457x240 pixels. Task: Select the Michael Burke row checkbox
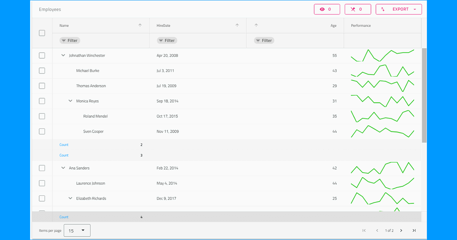tap(42, 71)
